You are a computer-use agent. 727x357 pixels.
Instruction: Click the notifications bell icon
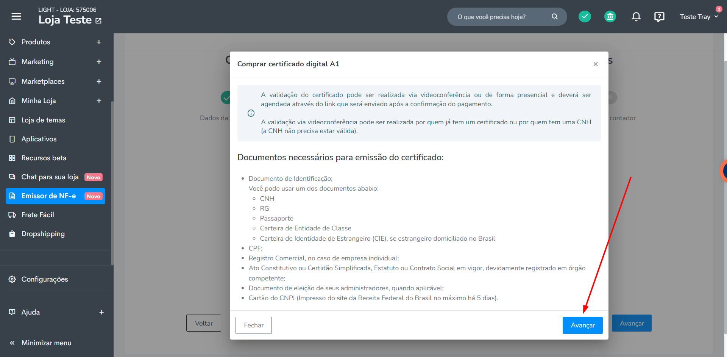coord(636,17)
